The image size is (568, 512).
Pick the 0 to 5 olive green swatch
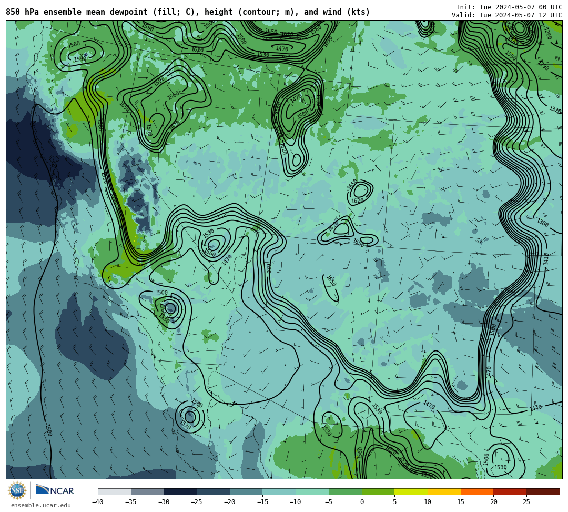378,491
